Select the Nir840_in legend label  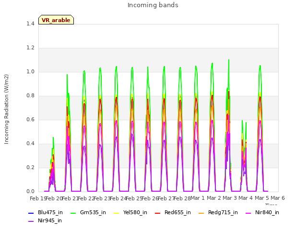267,212
